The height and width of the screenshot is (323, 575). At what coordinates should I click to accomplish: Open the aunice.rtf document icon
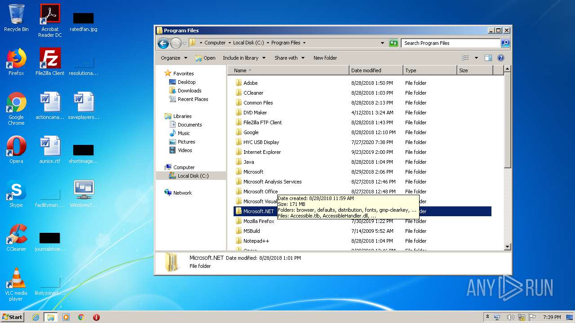point(50,150)
